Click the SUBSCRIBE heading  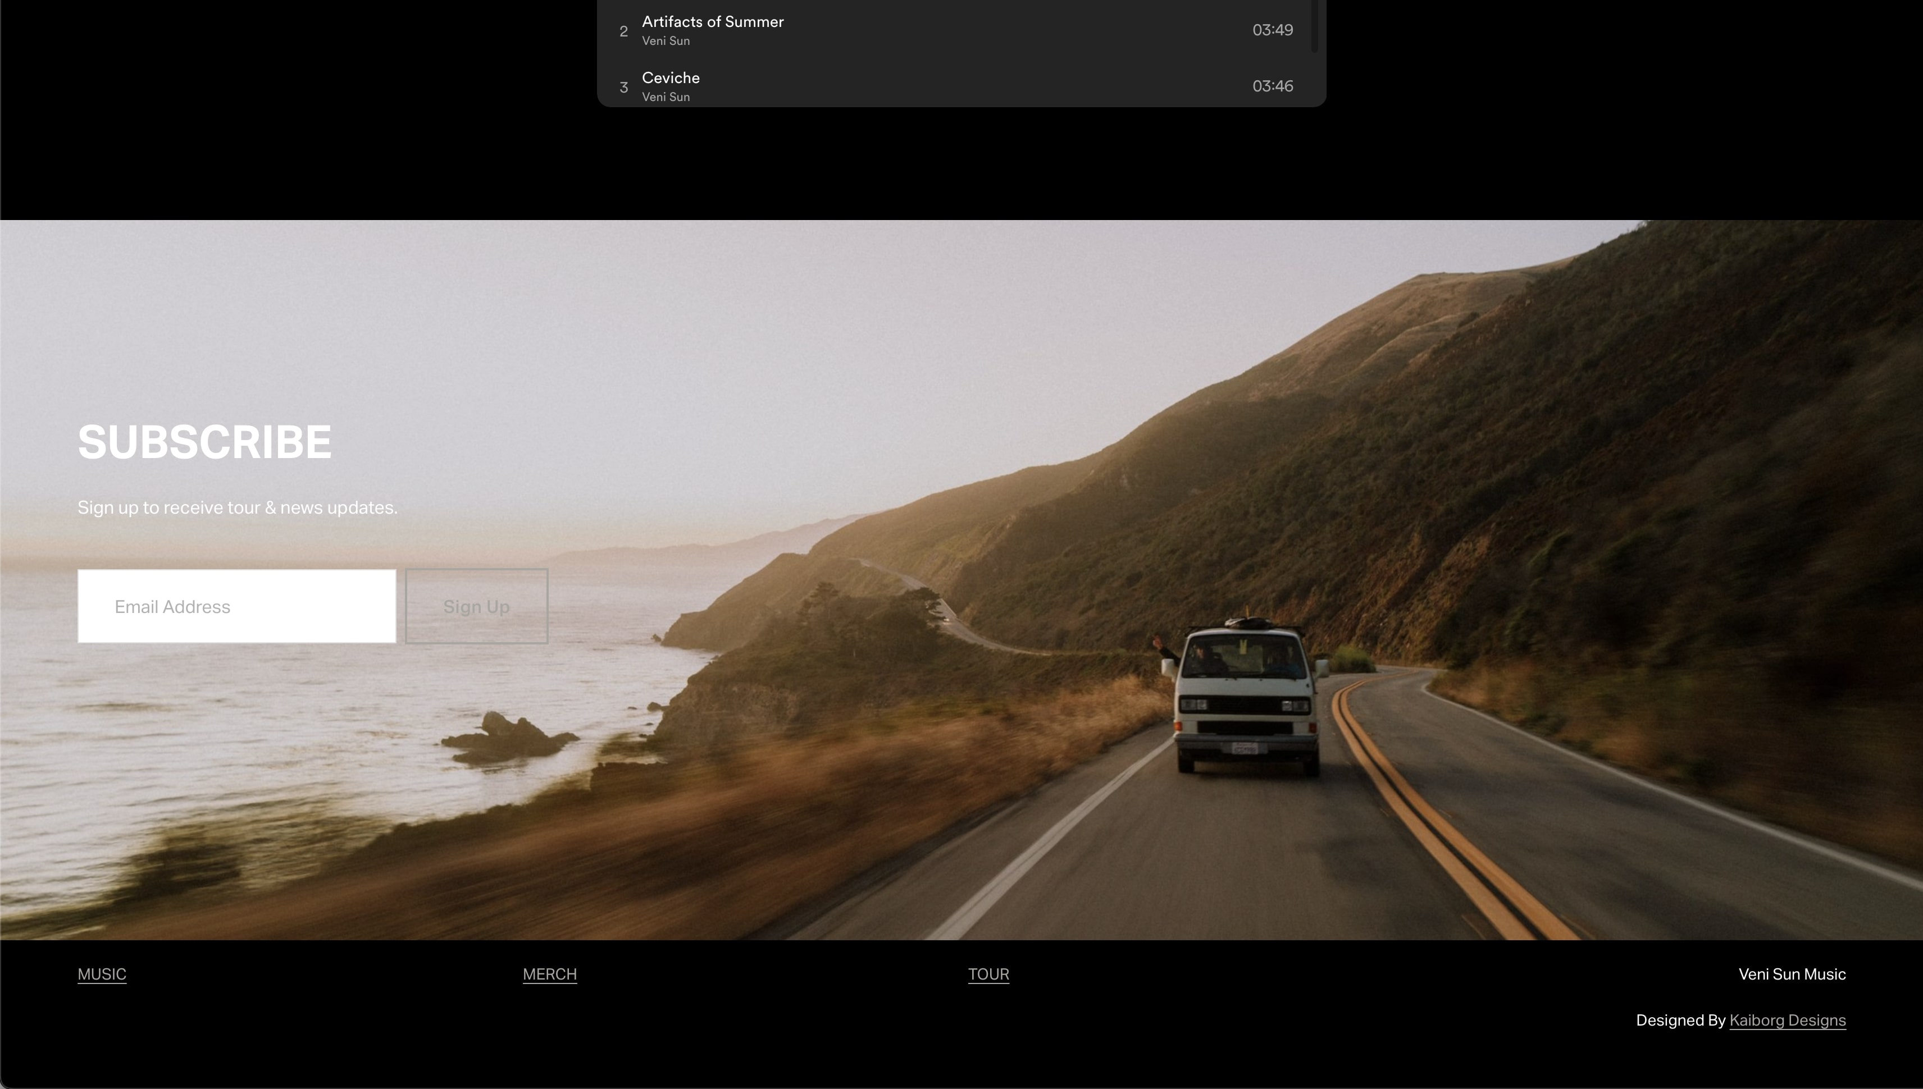tap(204, 442)
